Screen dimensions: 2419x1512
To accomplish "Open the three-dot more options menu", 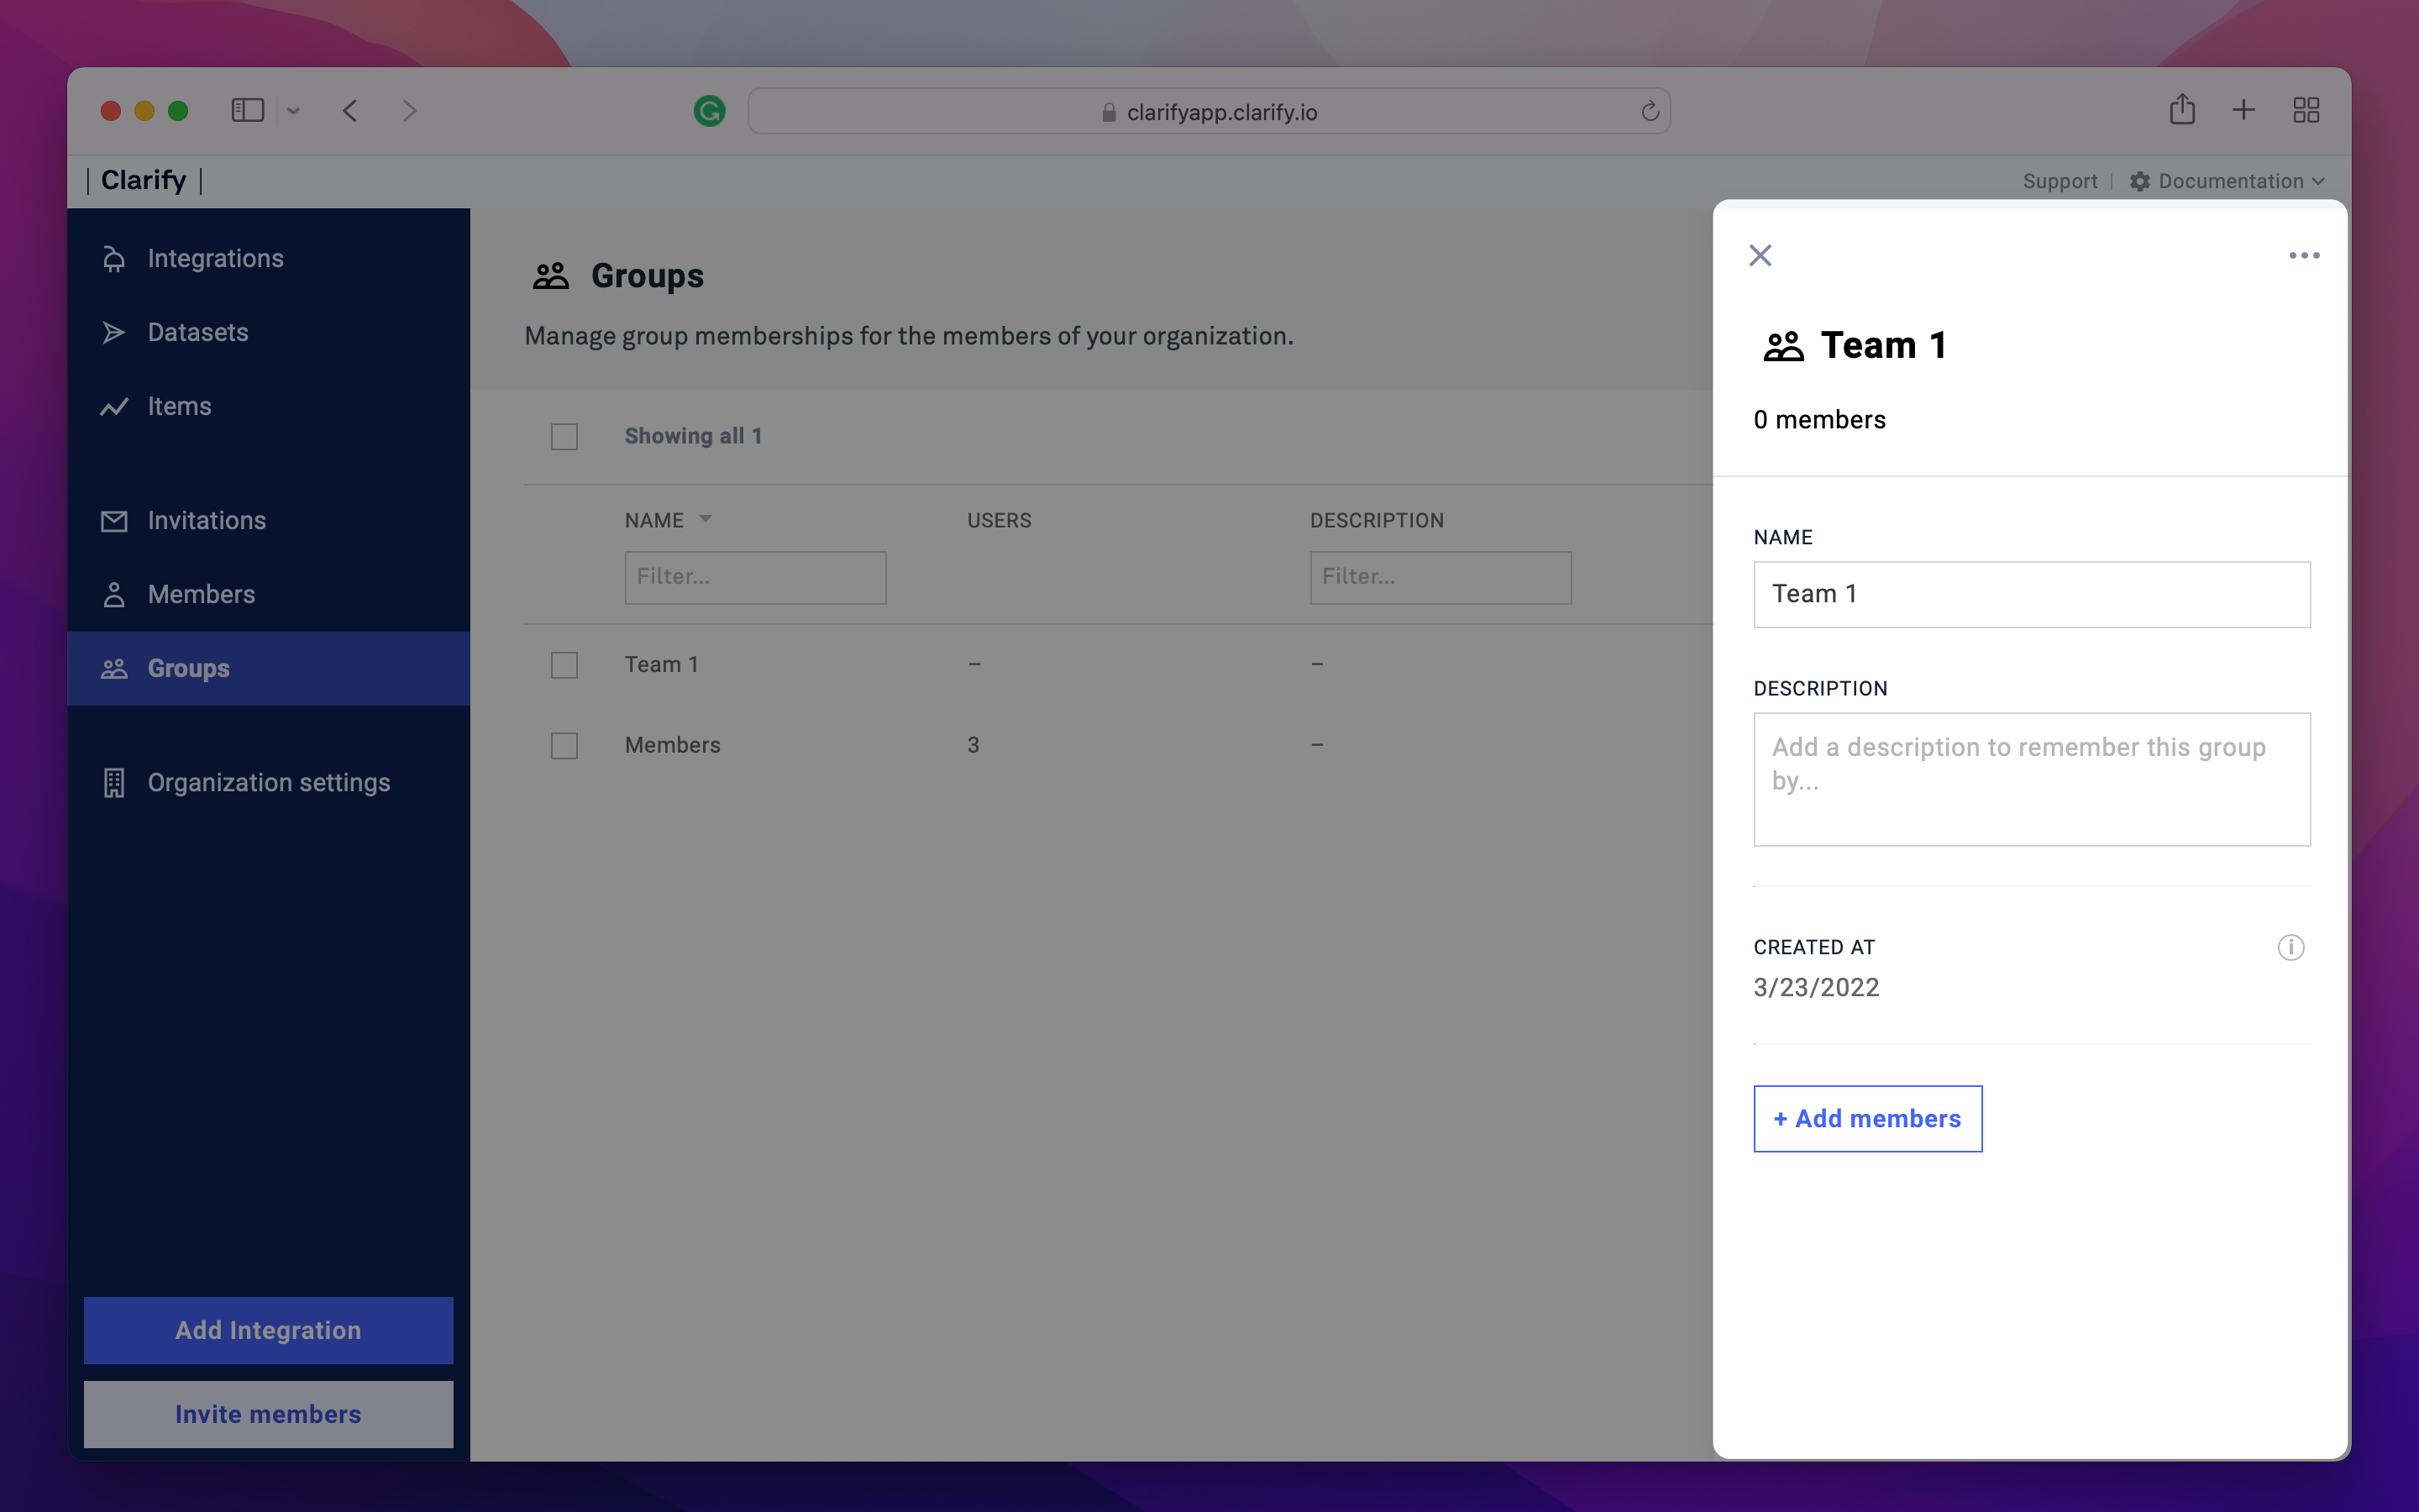I will point(2303,256).
